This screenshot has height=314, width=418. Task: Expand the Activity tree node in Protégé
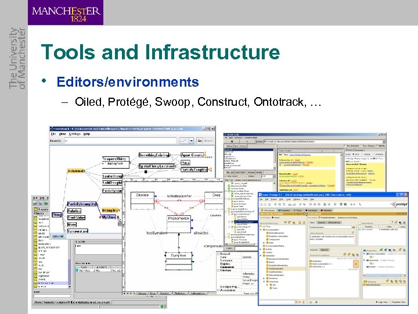pos(261,249)
